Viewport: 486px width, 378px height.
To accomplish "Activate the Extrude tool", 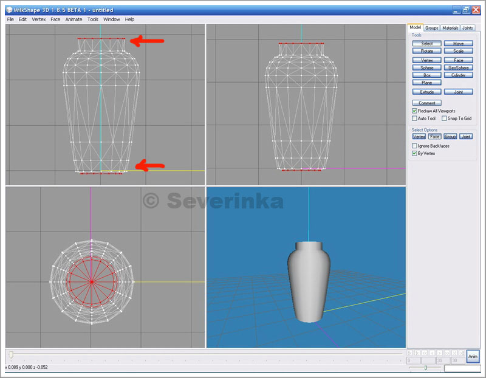I will (427, 92).
